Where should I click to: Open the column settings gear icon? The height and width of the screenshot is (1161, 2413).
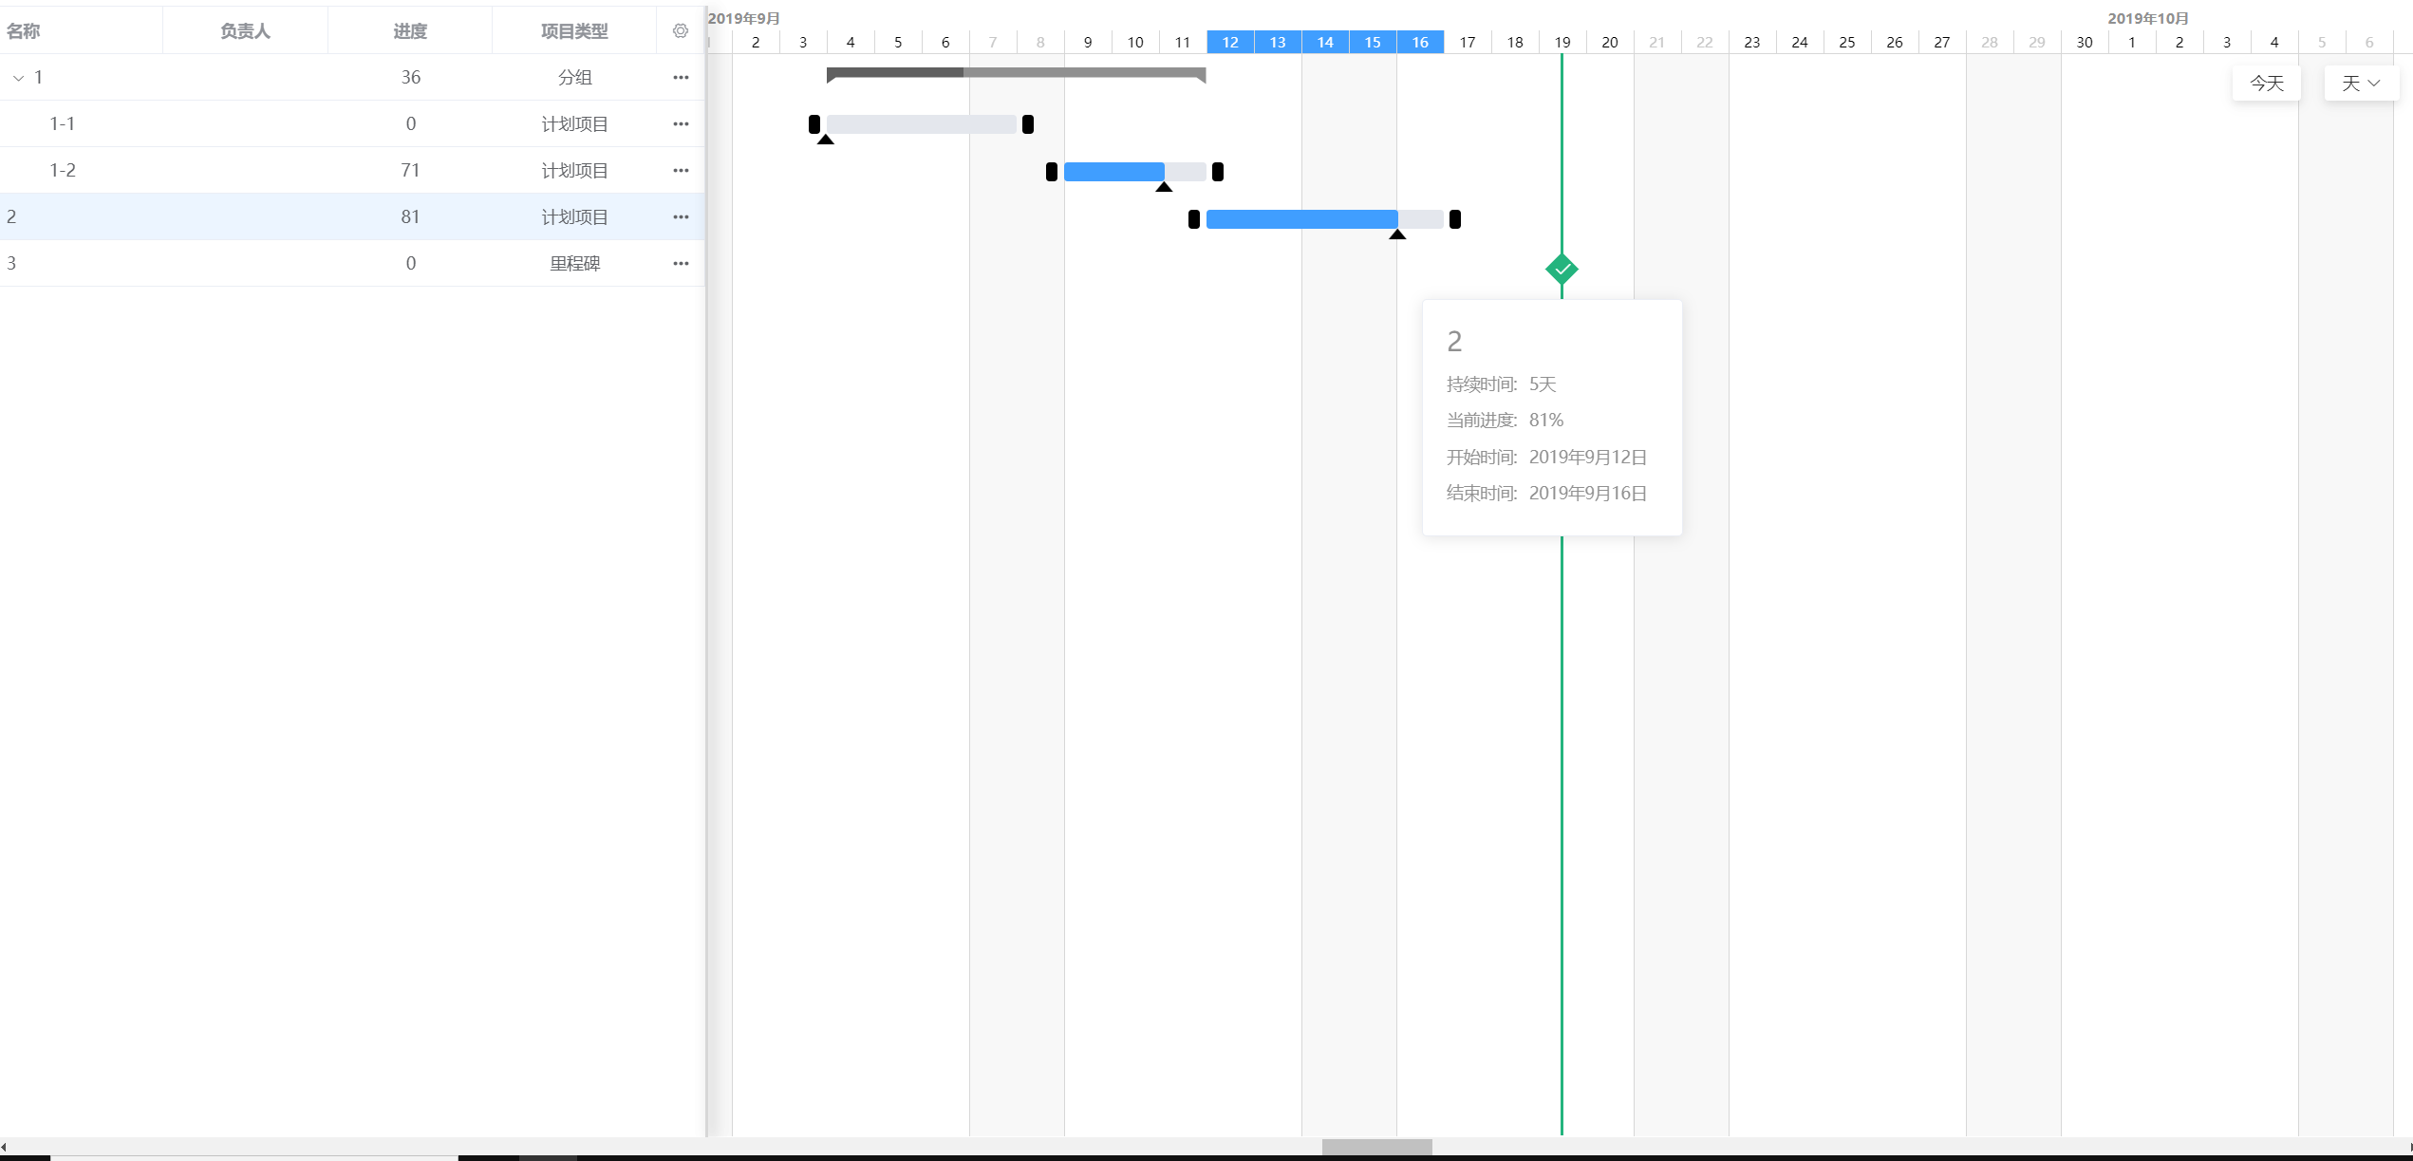680,31
